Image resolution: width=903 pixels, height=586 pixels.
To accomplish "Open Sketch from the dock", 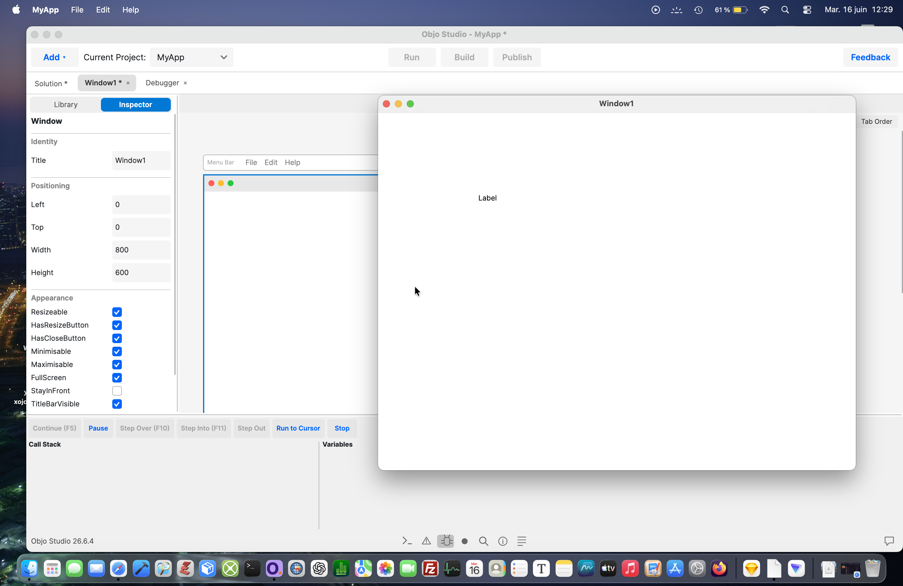I will tap(752, 569).
